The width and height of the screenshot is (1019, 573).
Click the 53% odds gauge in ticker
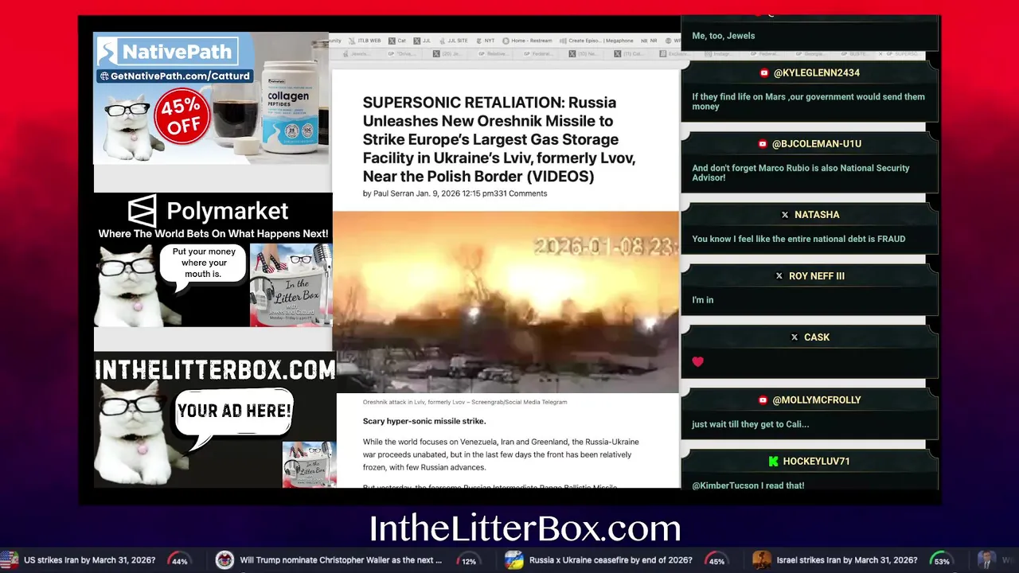942,560
